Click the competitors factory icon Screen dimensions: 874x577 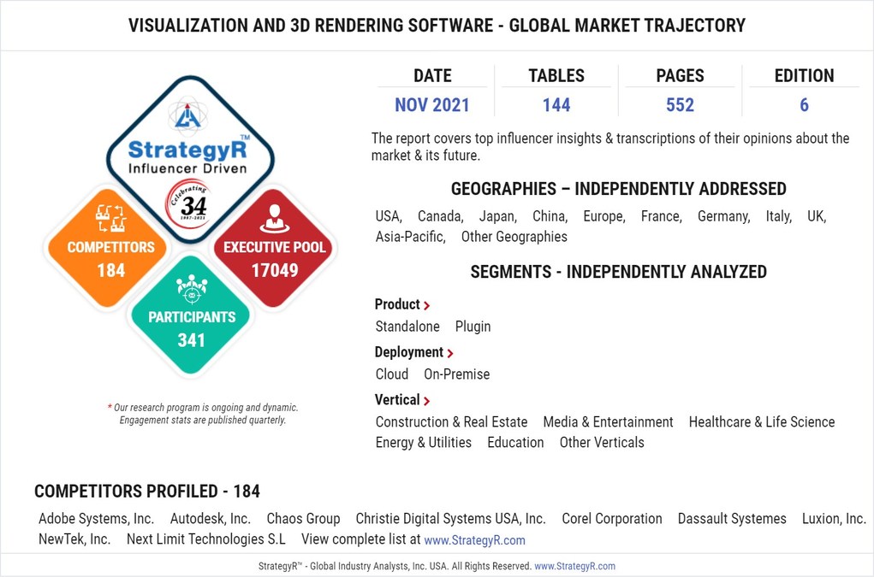(x=110, y=218)
